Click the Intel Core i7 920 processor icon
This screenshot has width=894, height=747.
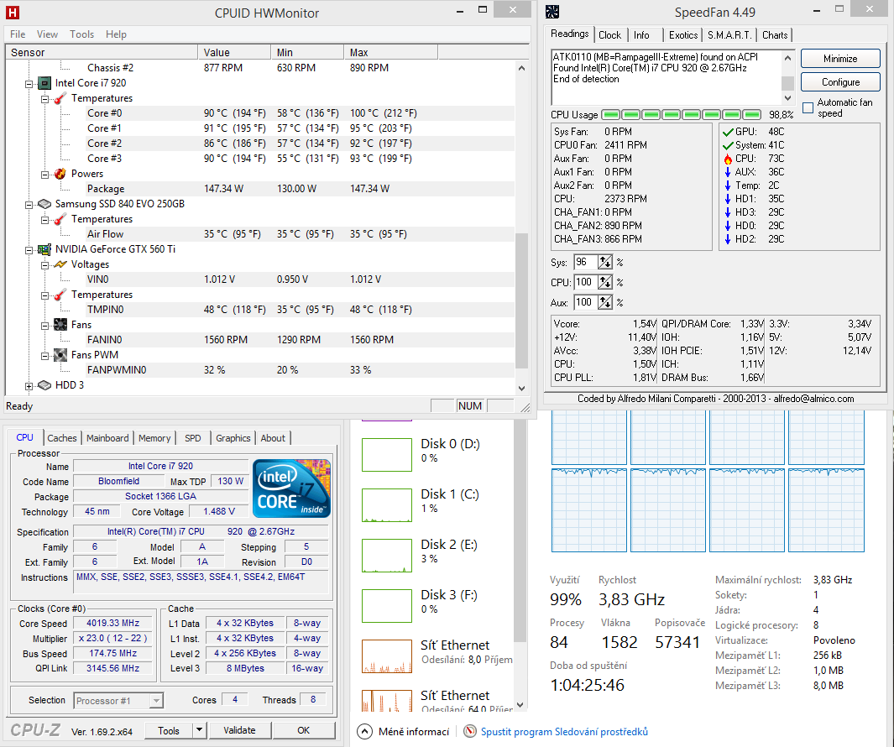(44, 83)
